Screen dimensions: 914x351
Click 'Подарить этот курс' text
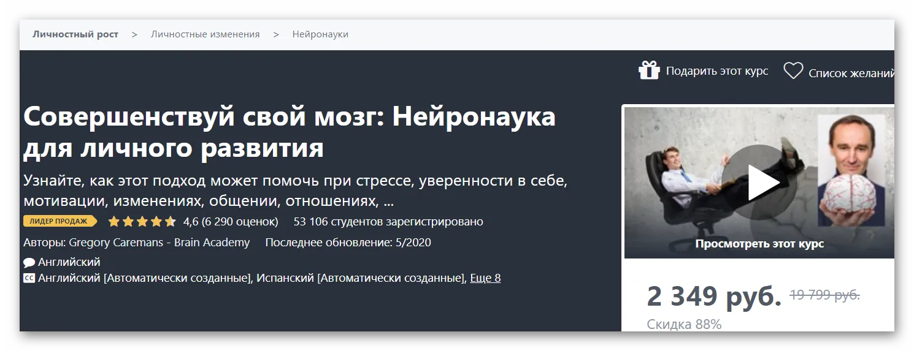tap(717, 71)
